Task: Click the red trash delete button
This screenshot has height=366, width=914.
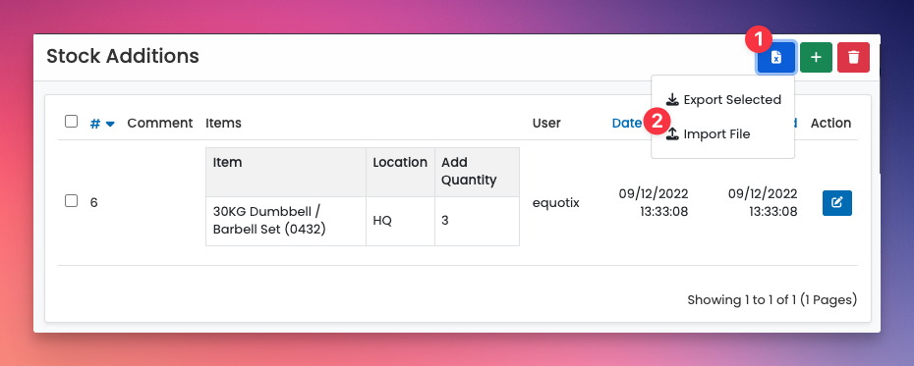Action: [853, 58]
